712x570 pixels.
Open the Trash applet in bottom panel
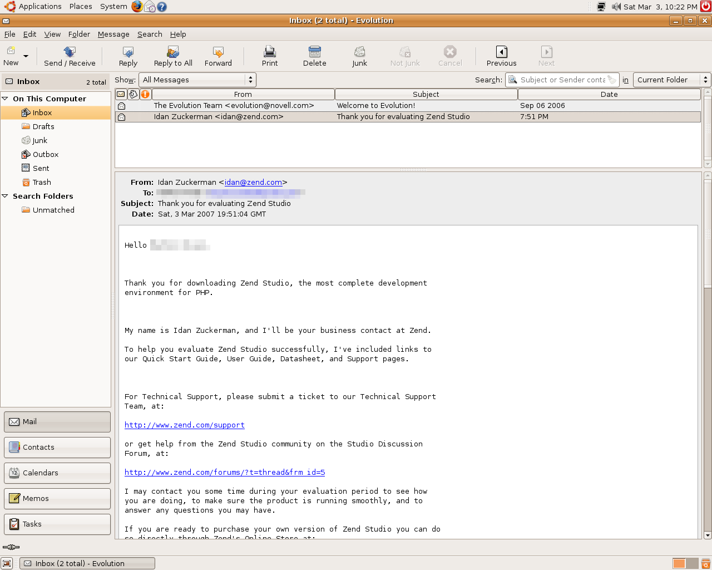705,563
